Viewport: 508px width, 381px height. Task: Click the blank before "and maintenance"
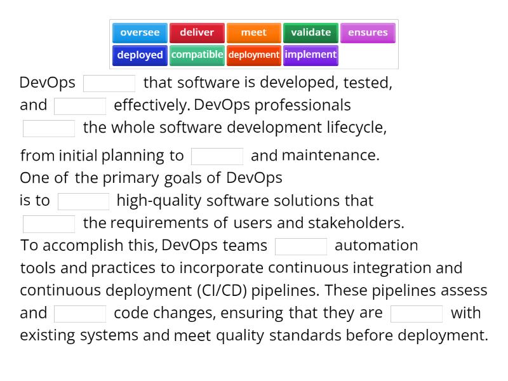pos(217,155)
